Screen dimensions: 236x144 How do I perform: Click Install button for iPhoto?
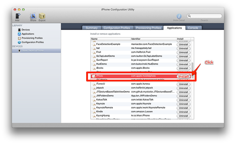tap(184, 77)
